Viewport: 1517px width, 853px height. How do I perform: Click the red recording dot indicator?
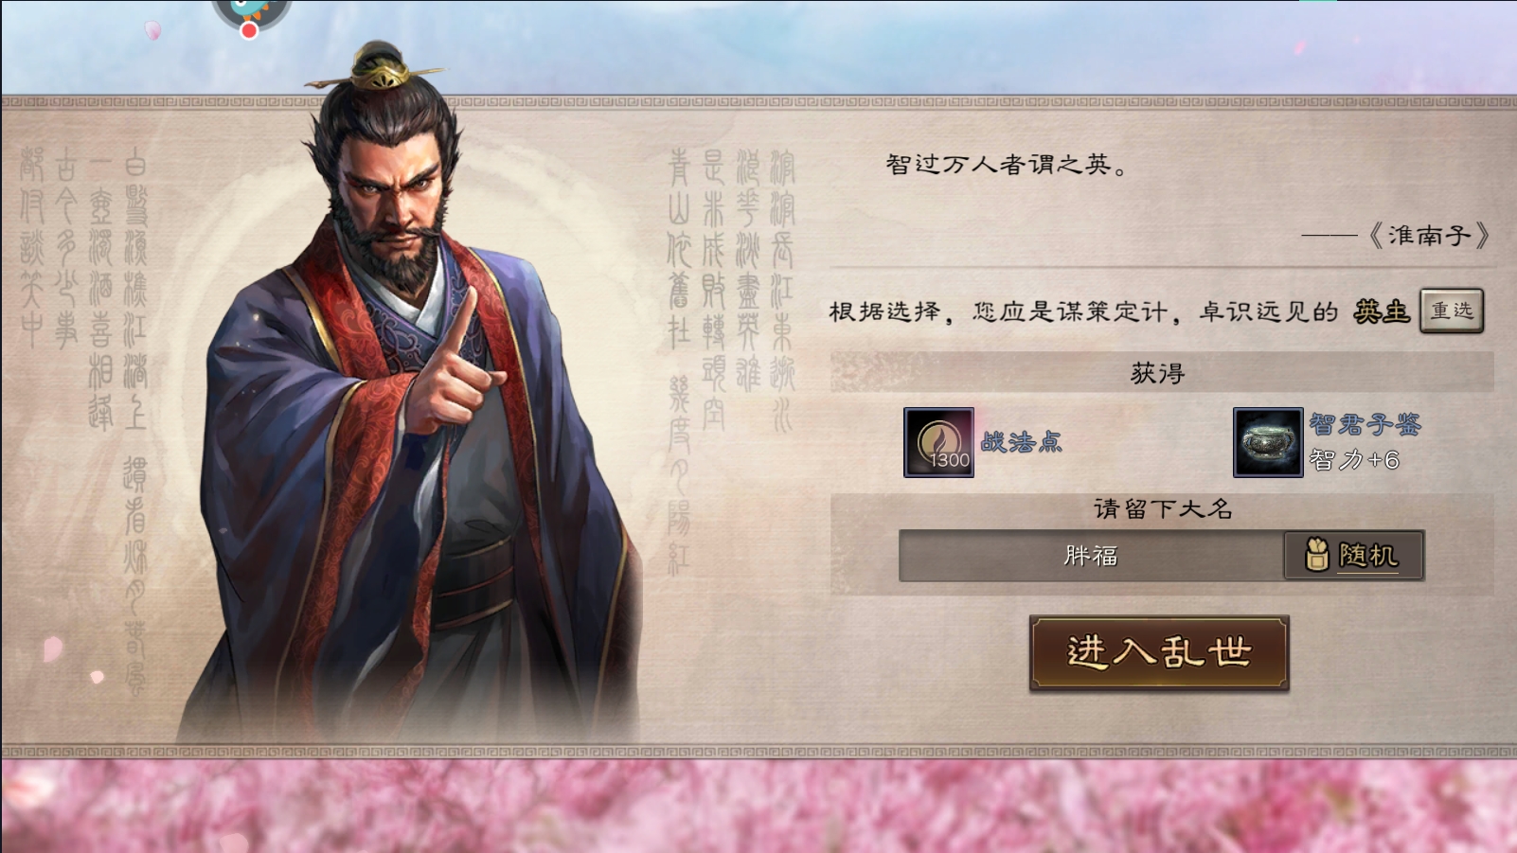(249, 30)
